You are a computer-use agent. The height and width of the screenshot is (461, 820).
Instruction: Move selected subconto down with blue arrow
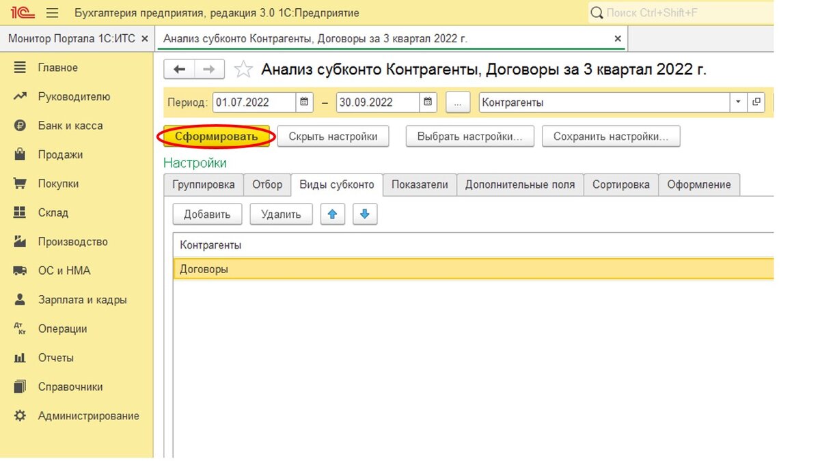coord(365,214)
